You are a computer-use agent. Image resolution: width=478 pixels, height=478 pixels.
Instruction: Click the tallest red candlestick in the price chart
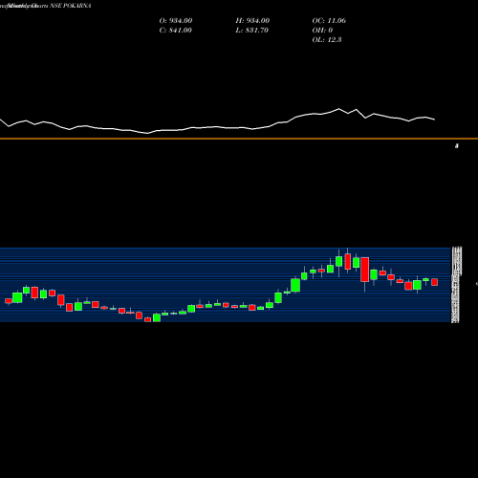(x=365, y=270)
